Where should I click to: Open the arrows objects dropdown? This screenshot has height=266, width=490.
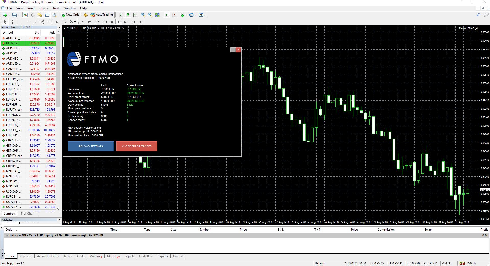point(72,22)
